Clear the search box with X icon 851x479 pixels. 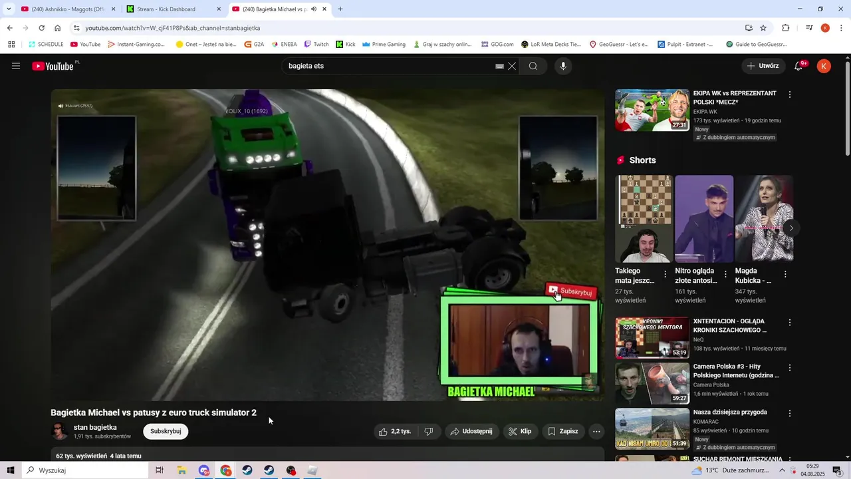point(512,66)
